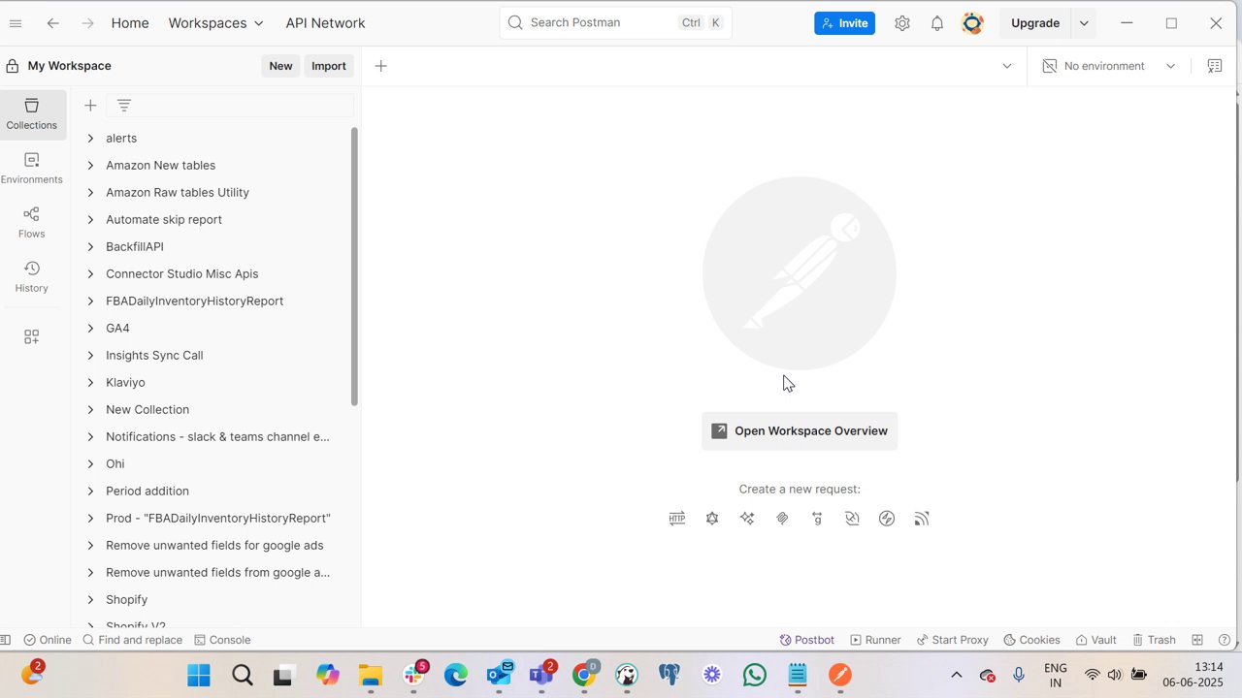Open the notifications bell
Viewport: 1242px width, 698px height.
point(937,23)
